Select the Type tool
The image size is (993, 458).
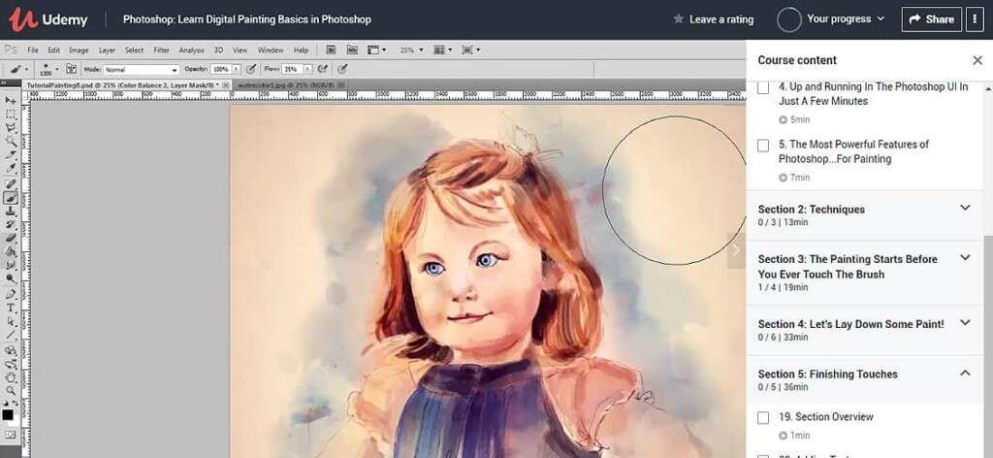pos(10,308)
